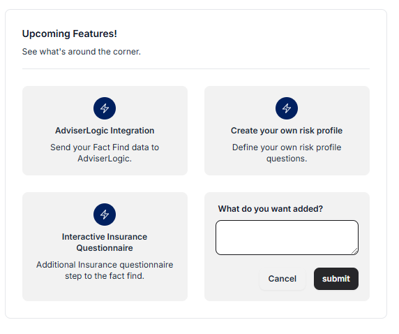The height and width of the screenshot is (334, 399).
Task: Click the AdviserLogic Integration lightning icon
Action: (105, 108)
